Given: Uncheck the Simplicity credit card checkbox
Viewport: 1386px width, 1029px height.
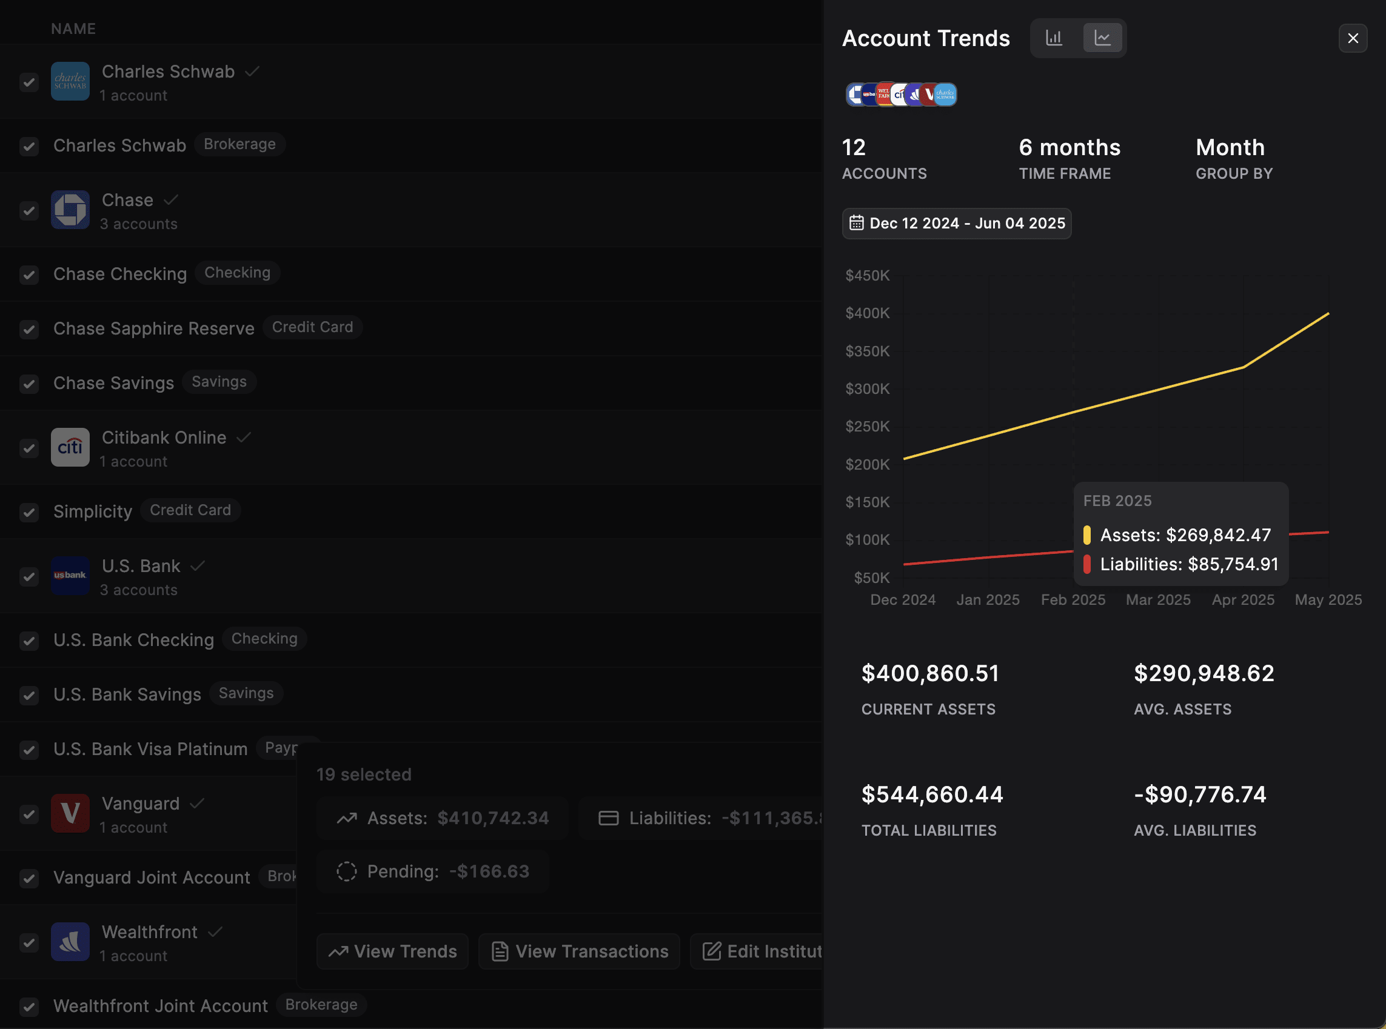Looking at the screenshot, I should 28,512.
